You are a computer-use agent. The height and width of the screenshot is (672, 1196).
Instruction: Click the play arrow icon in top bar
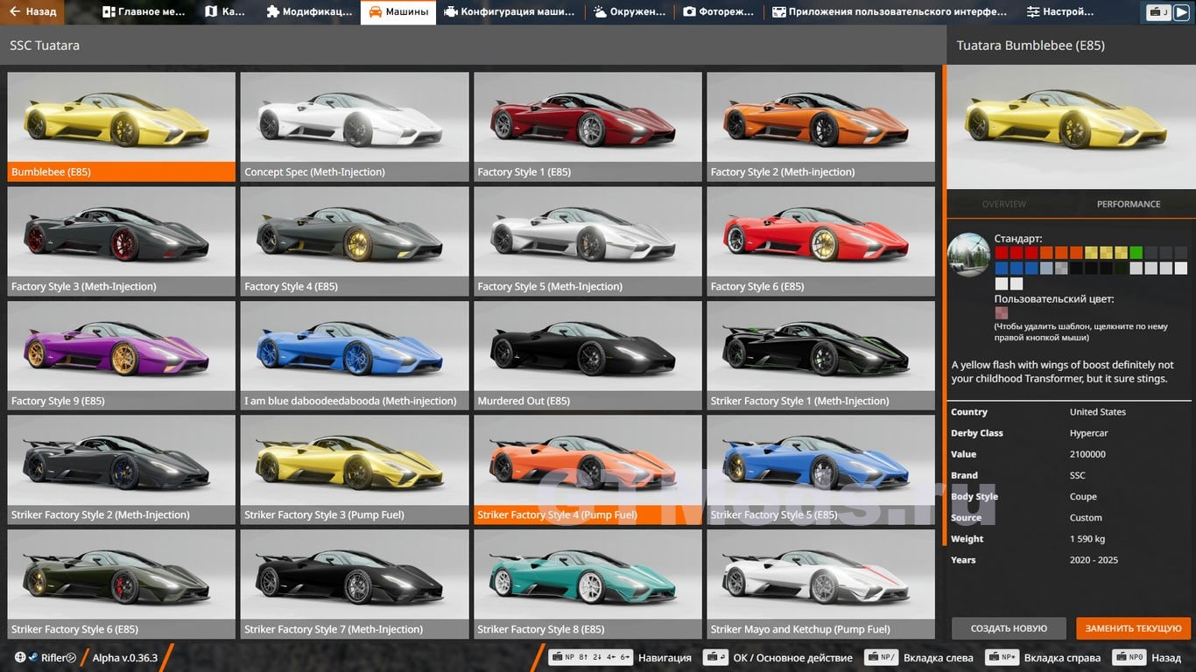tap(1180, 12)
